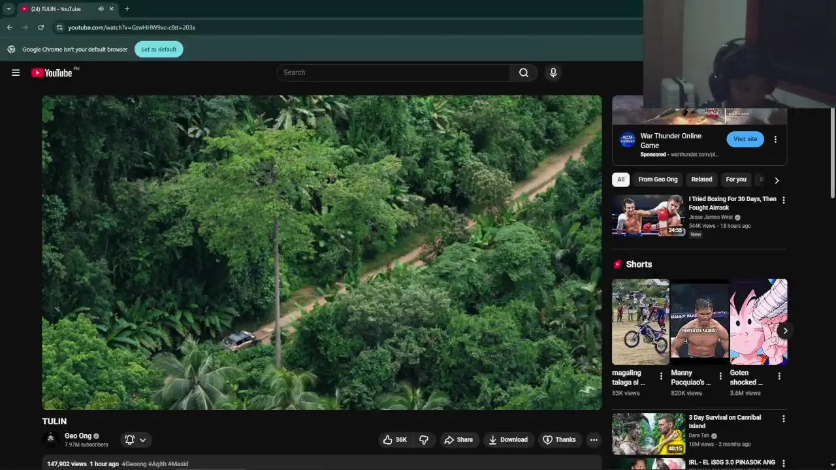View site information icon in address bar
This screenshot has height=470, width=836.
[59, 27]
